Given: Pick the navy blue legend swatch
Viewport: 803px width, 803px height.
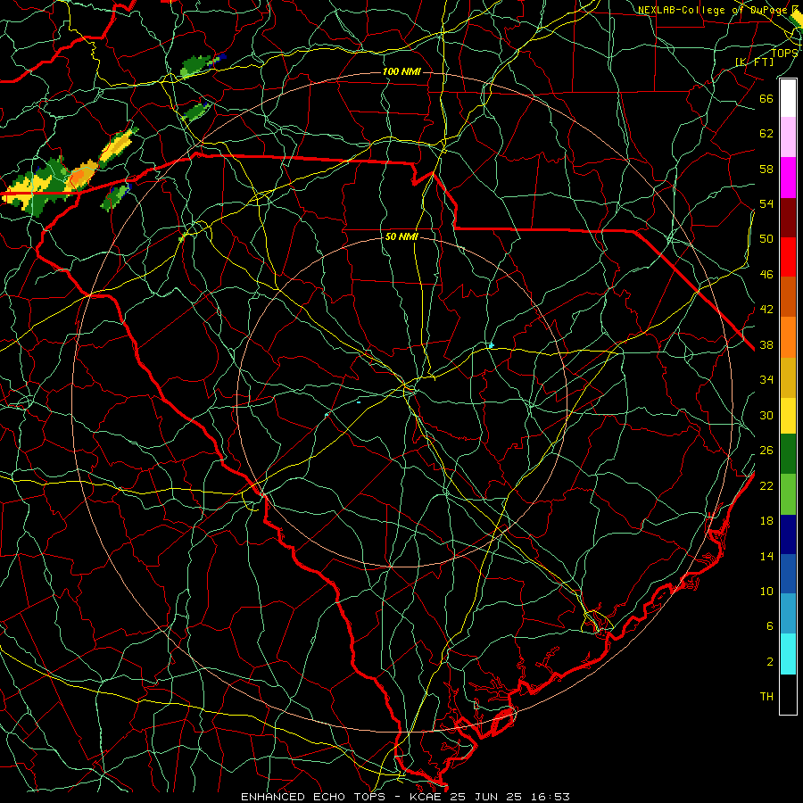Looking at the screenshot, I should 788,534.
